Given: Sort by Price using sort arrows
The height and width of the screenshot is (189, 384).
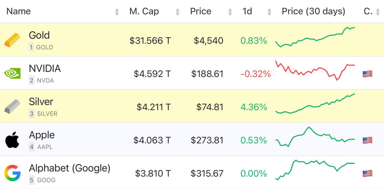Looking at the screenshot, I should (230, 12).
